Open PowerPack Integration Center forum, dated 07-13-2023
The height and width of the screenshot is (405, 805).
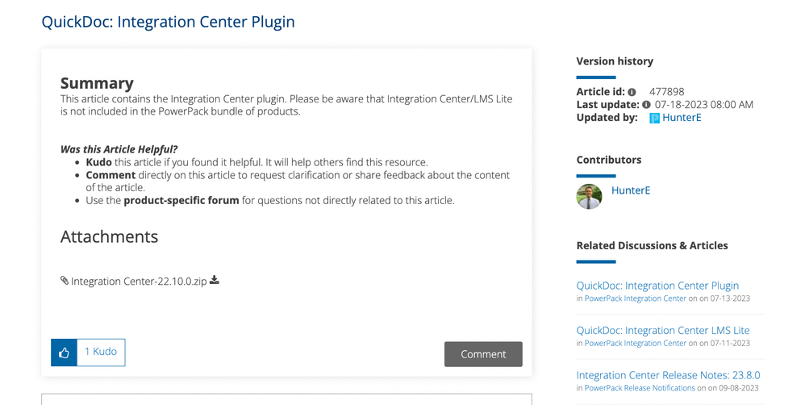pyautogui.click(x=636, y=299)
